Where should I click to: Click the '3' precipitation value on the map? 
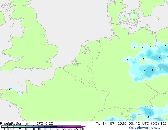pyautogui.click(x=159, y=58)
